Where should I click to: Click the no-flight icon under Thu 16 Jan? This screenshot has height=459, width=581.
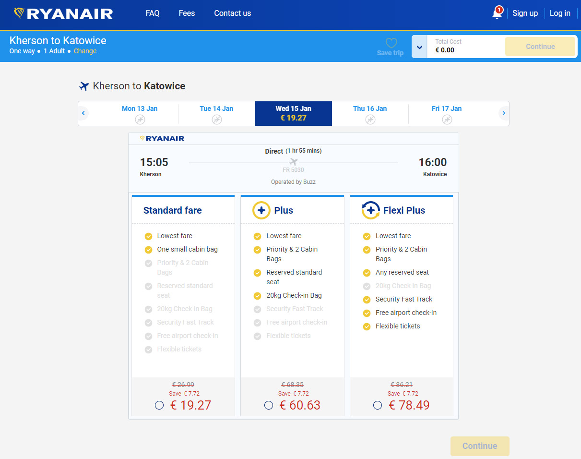coord(370,119)
